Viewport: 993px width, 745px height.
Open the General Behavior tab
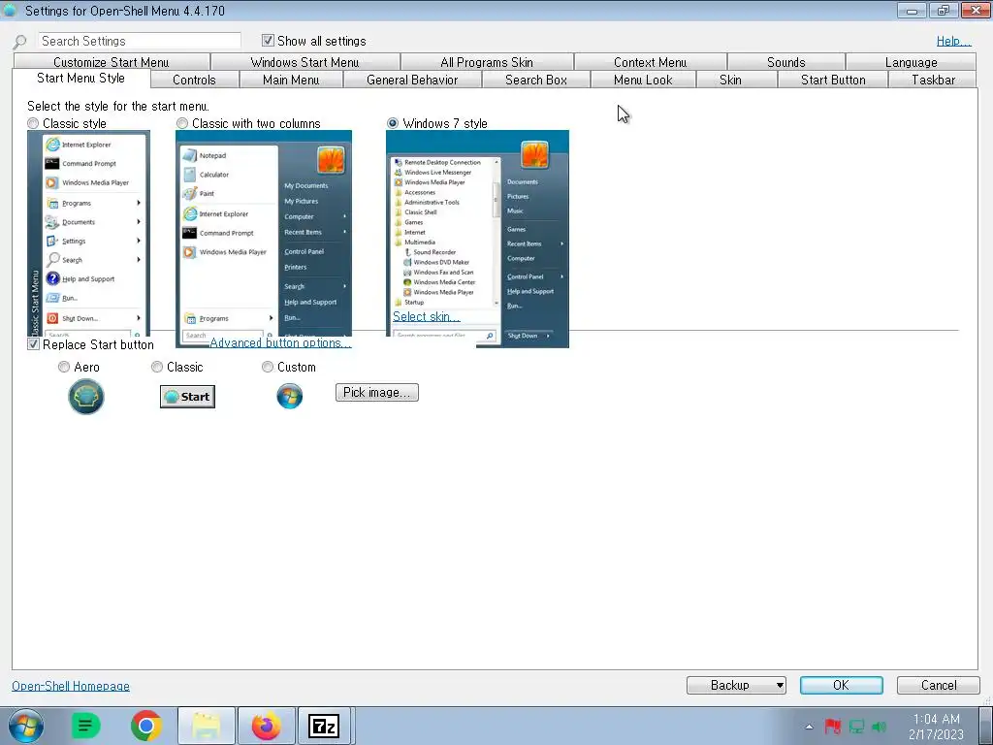(412, 80)
